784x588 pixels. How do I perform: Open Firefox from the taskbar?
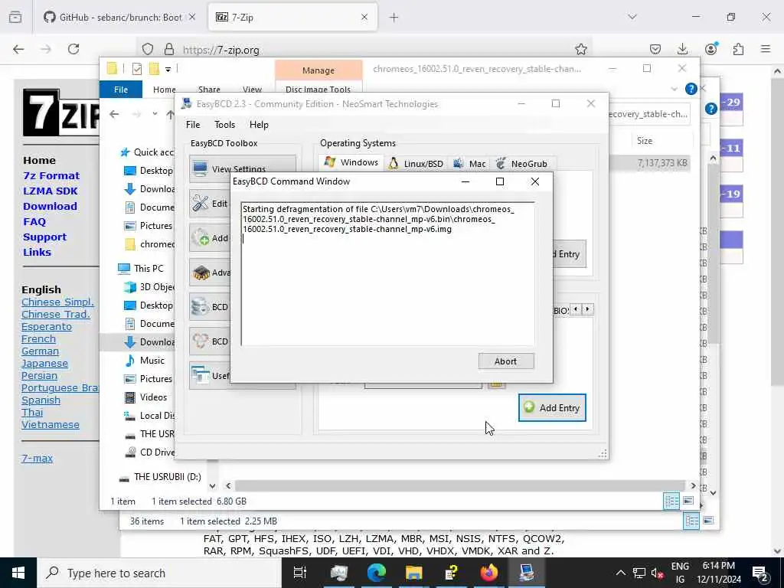(x=489, y=573)
